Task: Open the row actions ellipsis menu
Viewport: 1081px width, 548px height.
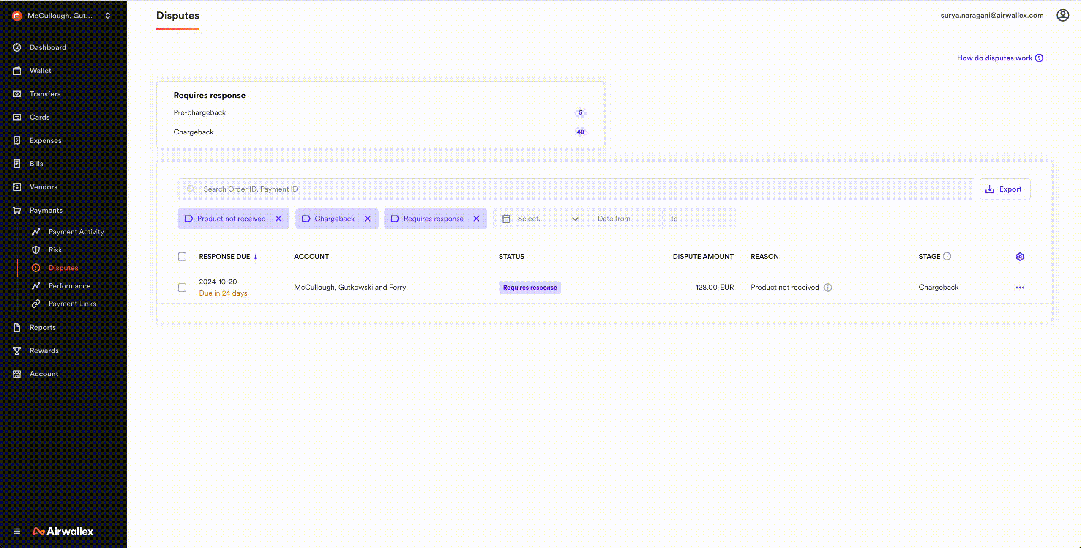Action: [1021, 288]
